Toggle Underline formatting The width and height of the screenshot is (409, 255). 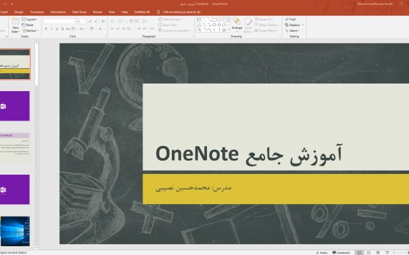tap(57, 29)
